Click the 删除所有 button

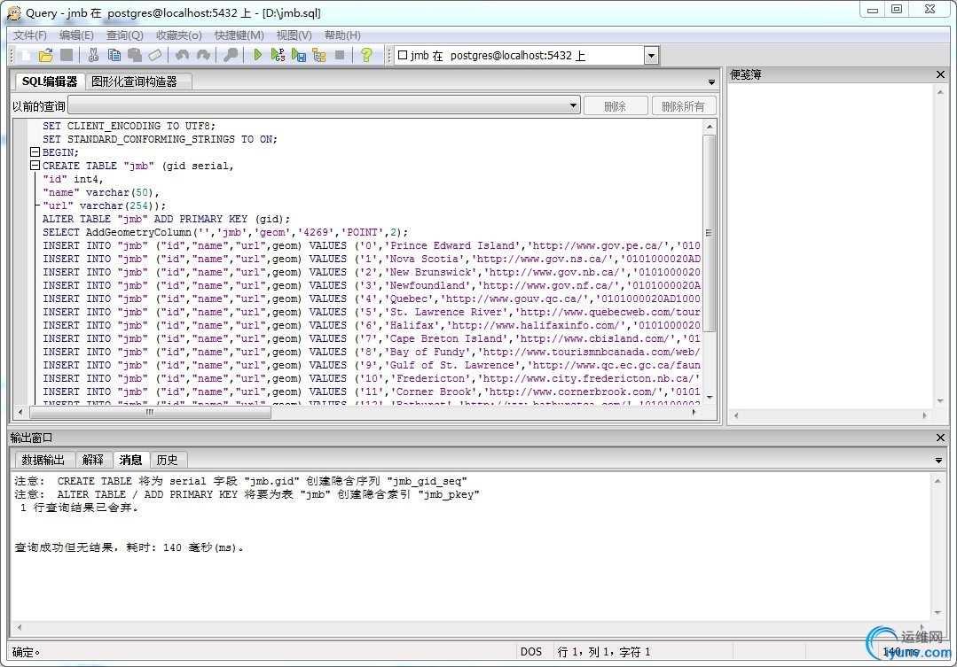click(x=683, y=105)
